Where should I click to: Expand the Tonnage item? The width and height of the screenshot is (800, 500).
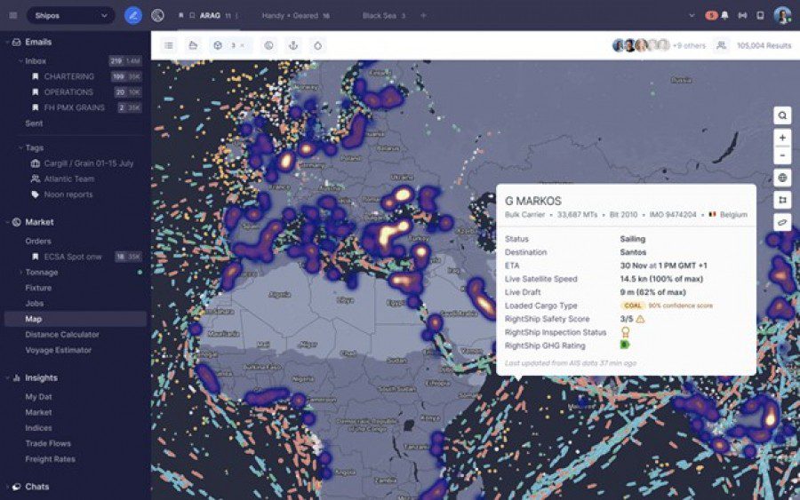20,272
